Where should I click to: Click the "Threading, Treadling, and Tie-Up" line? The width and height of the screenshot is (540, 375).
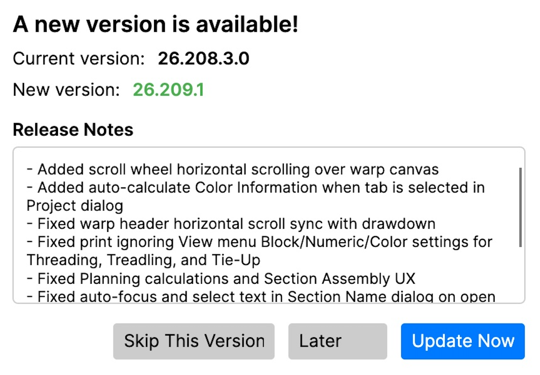(144, 260)
